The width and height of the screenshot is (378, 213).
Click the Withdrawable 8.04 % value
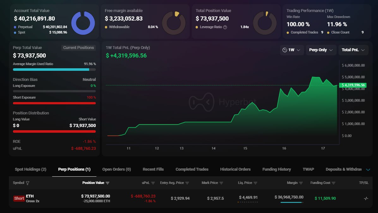(153, 27)
